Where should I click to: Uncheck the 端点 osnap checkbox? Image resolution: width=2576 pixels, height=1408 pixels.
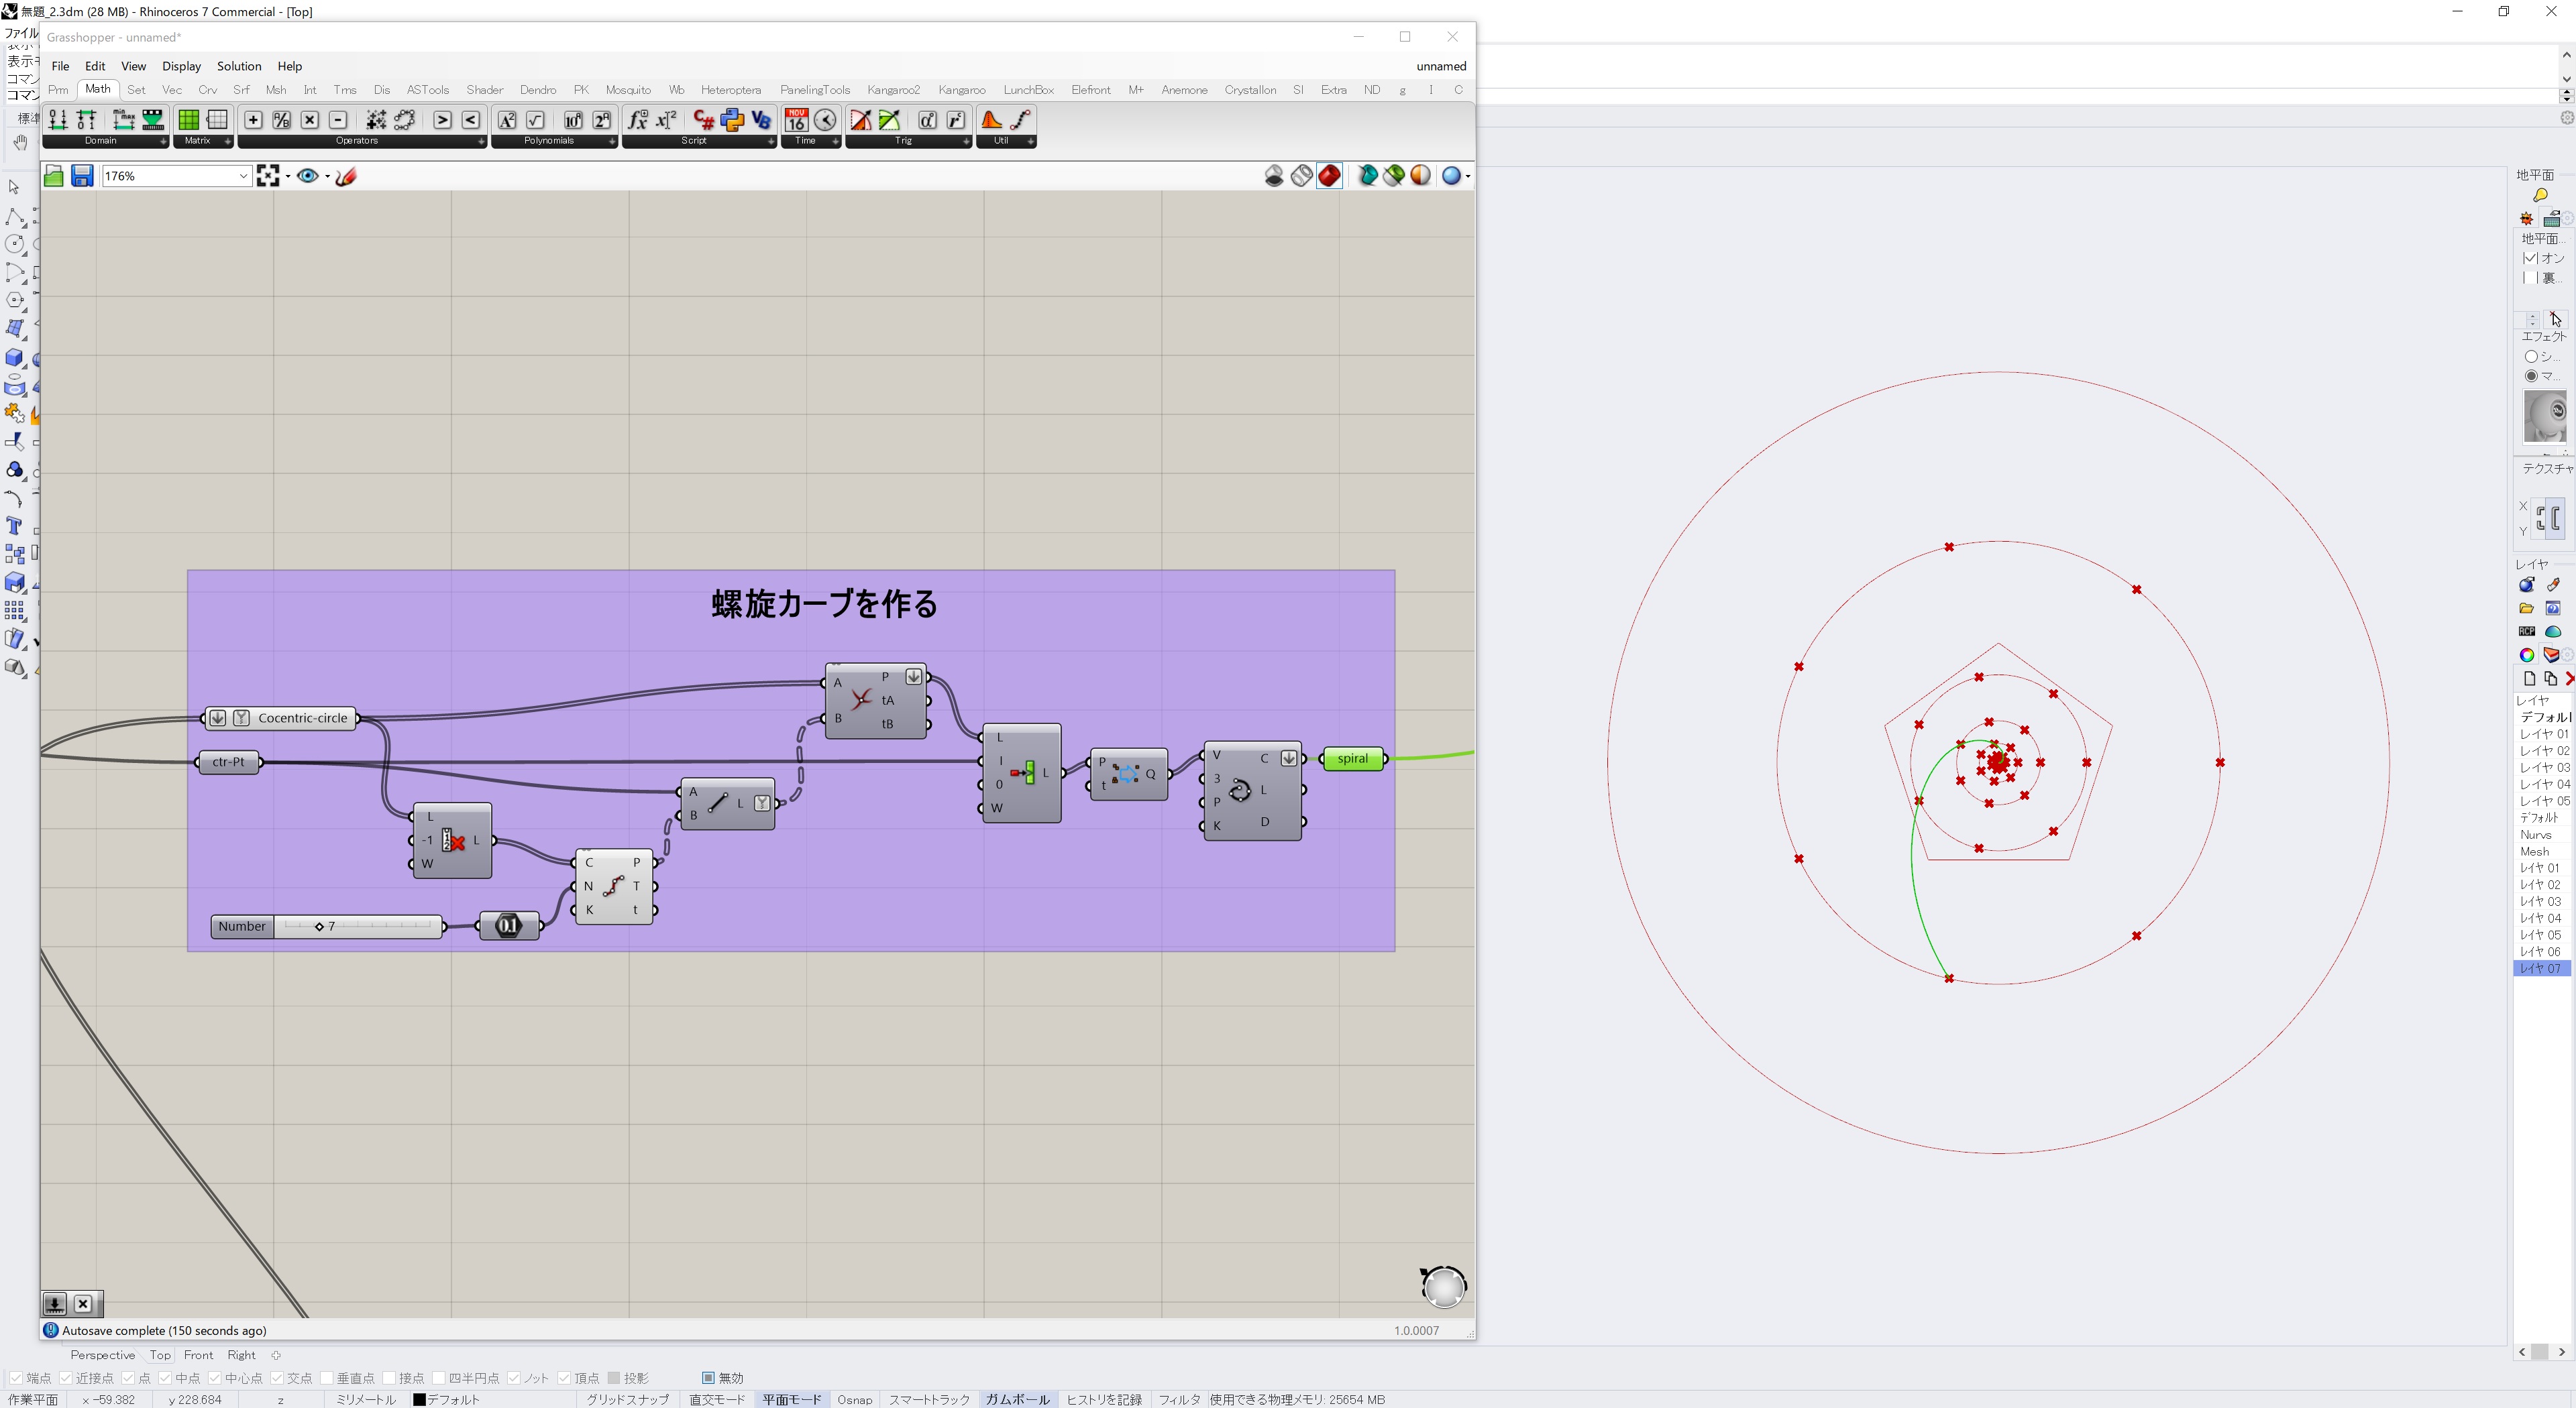point(17,1378)
